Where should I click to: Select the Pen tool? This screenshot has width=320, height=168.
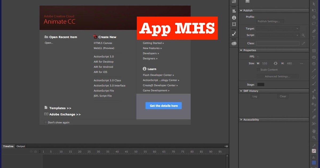pos(314,31)
